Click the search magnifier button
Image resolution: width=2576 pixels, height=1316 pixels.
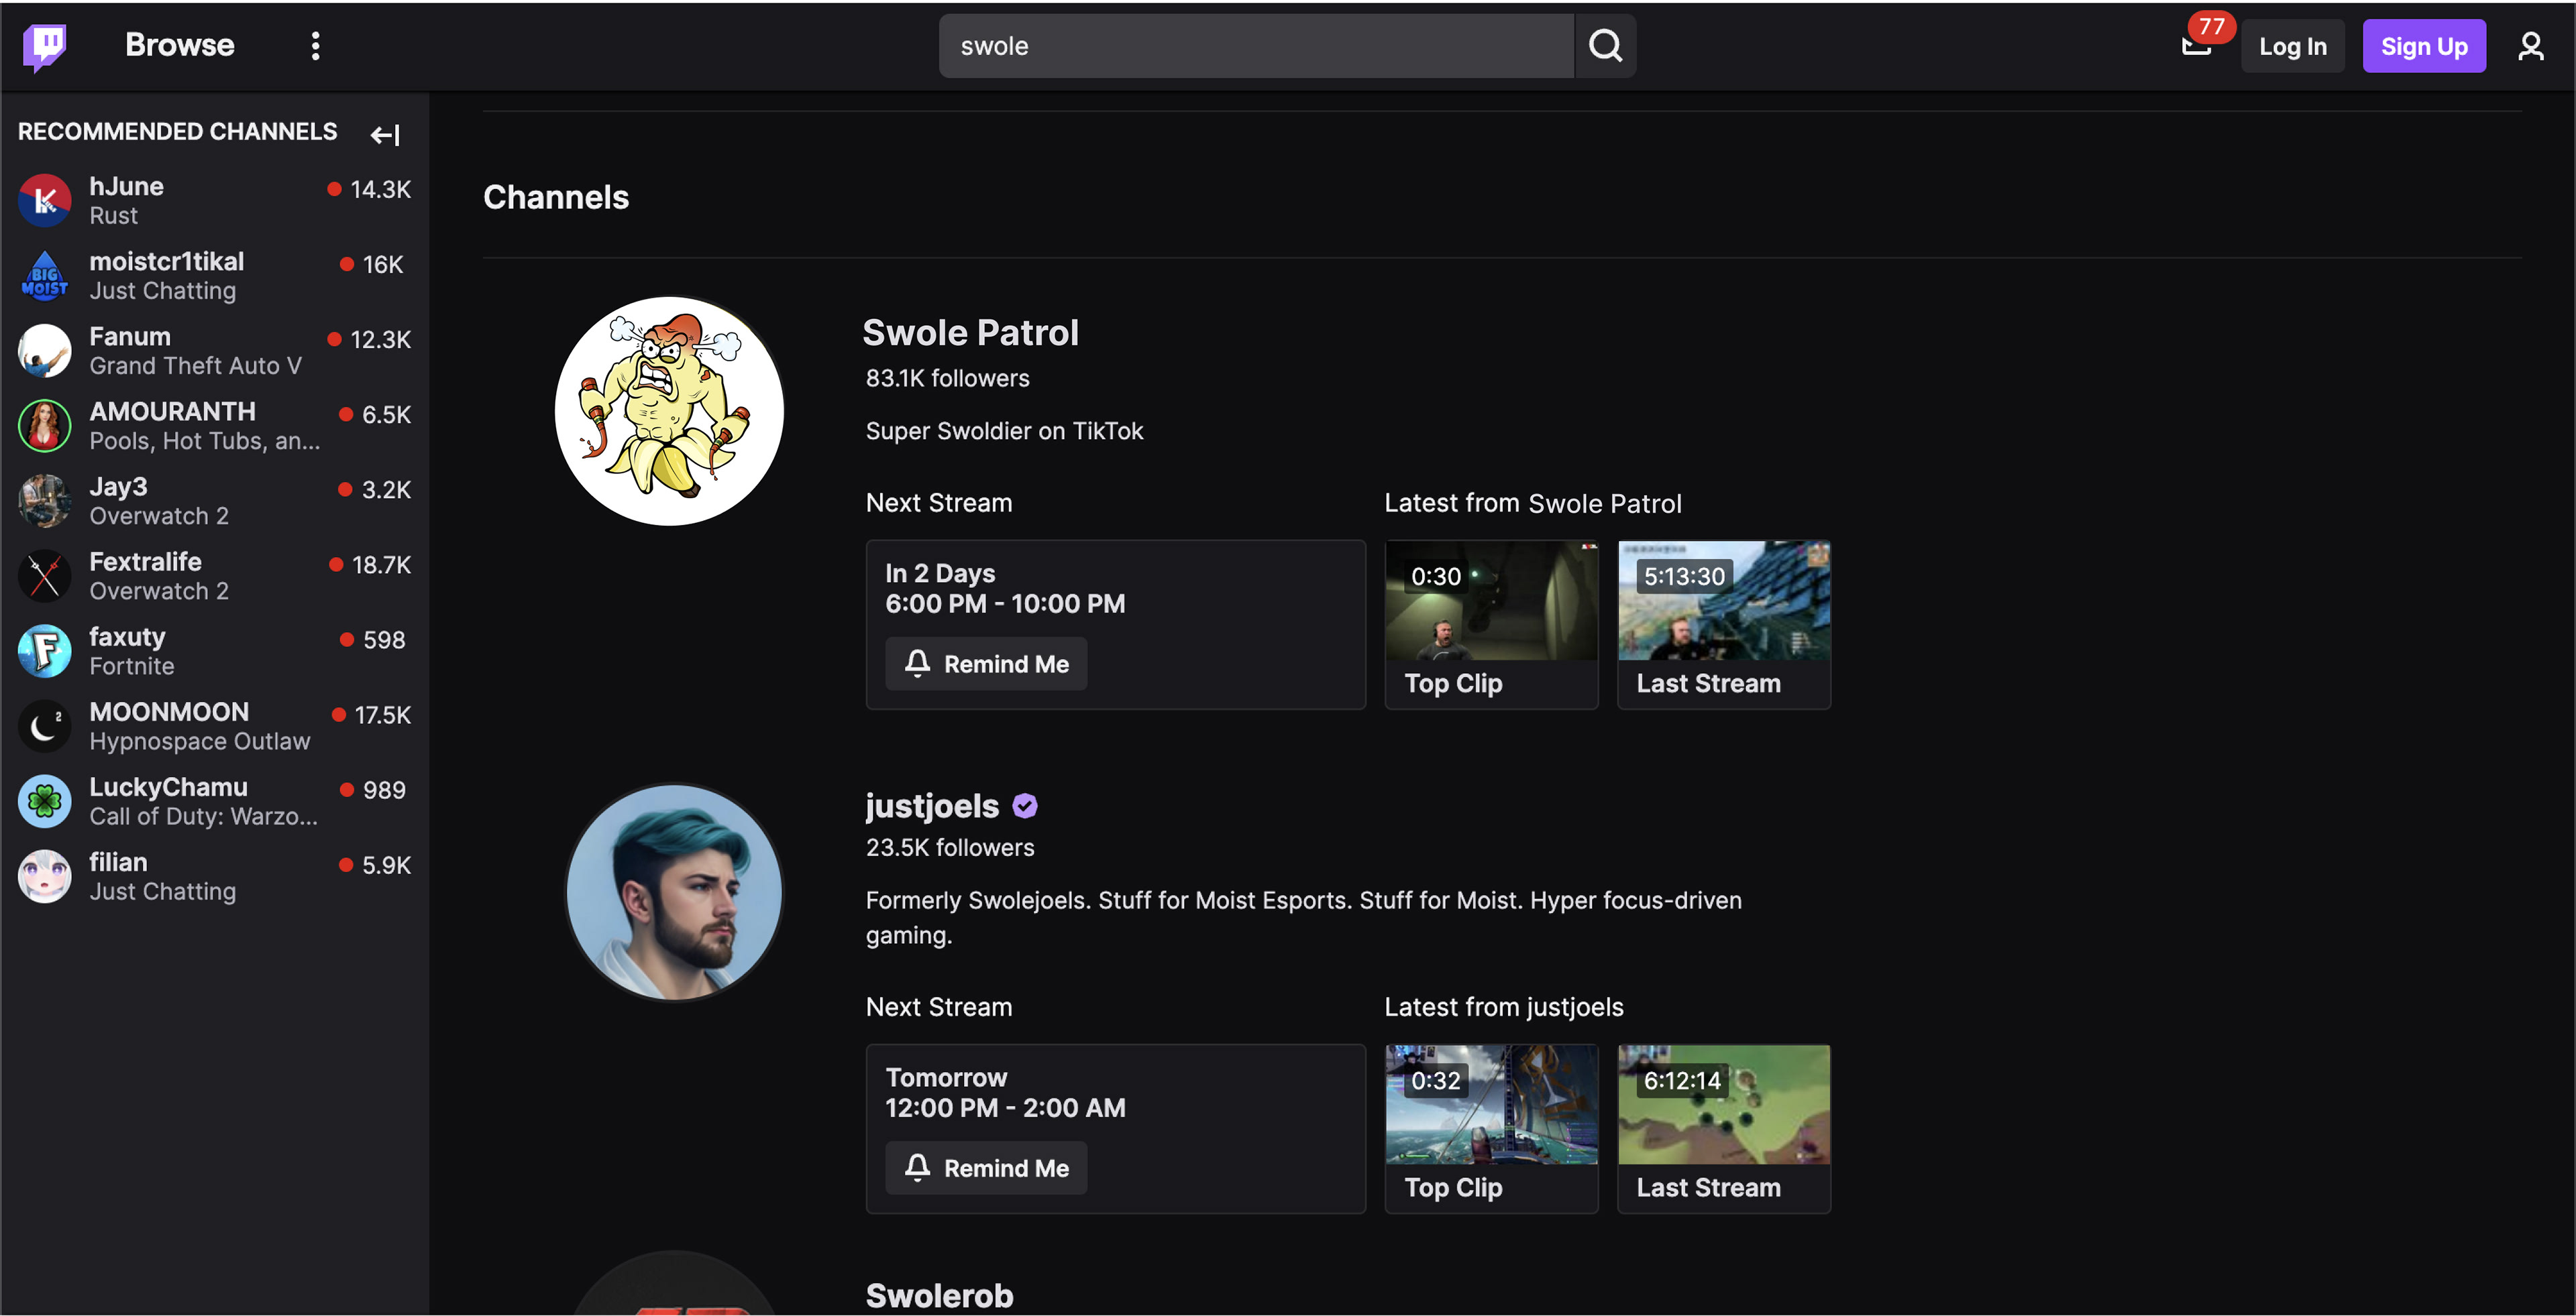pyautogui.click(x=1605, y=46)
